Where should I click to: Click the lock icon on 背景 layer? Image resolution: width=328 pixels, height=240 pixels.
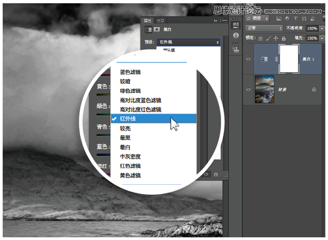pos(314,89)
